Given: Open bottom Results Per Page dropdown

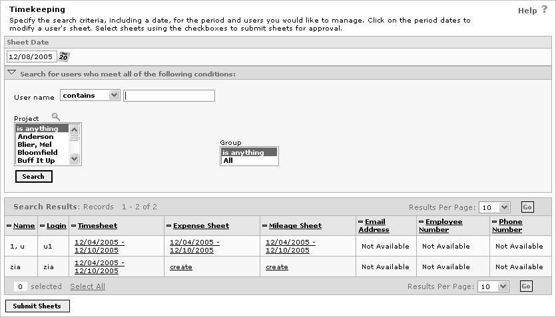Looking at the screenshot, I should click(493, 286).
